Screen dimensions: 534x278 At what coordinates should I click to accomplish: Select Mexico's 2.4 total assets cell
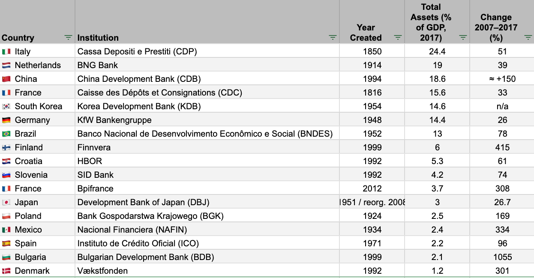coord(437,230)
